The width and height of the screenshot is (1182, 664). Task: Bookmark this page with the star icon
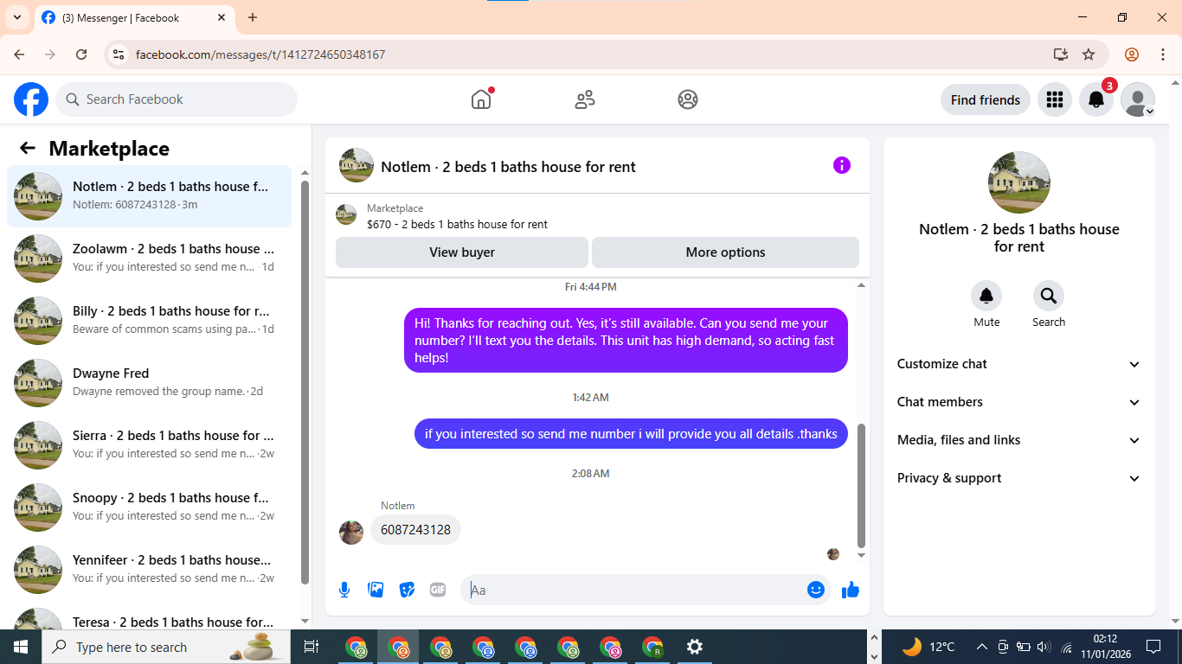tap(1089, 54)
